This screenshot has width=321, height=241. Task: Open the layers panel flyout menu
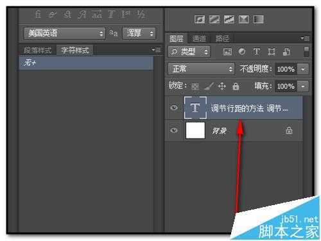click(x=305, y=38)
